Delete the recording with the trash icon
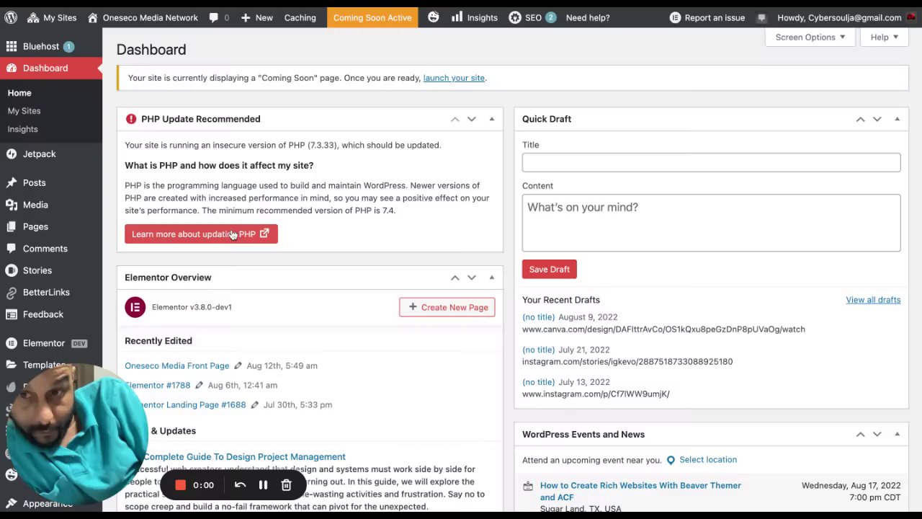Screen dimensions: 922x519 pos(286,485)
